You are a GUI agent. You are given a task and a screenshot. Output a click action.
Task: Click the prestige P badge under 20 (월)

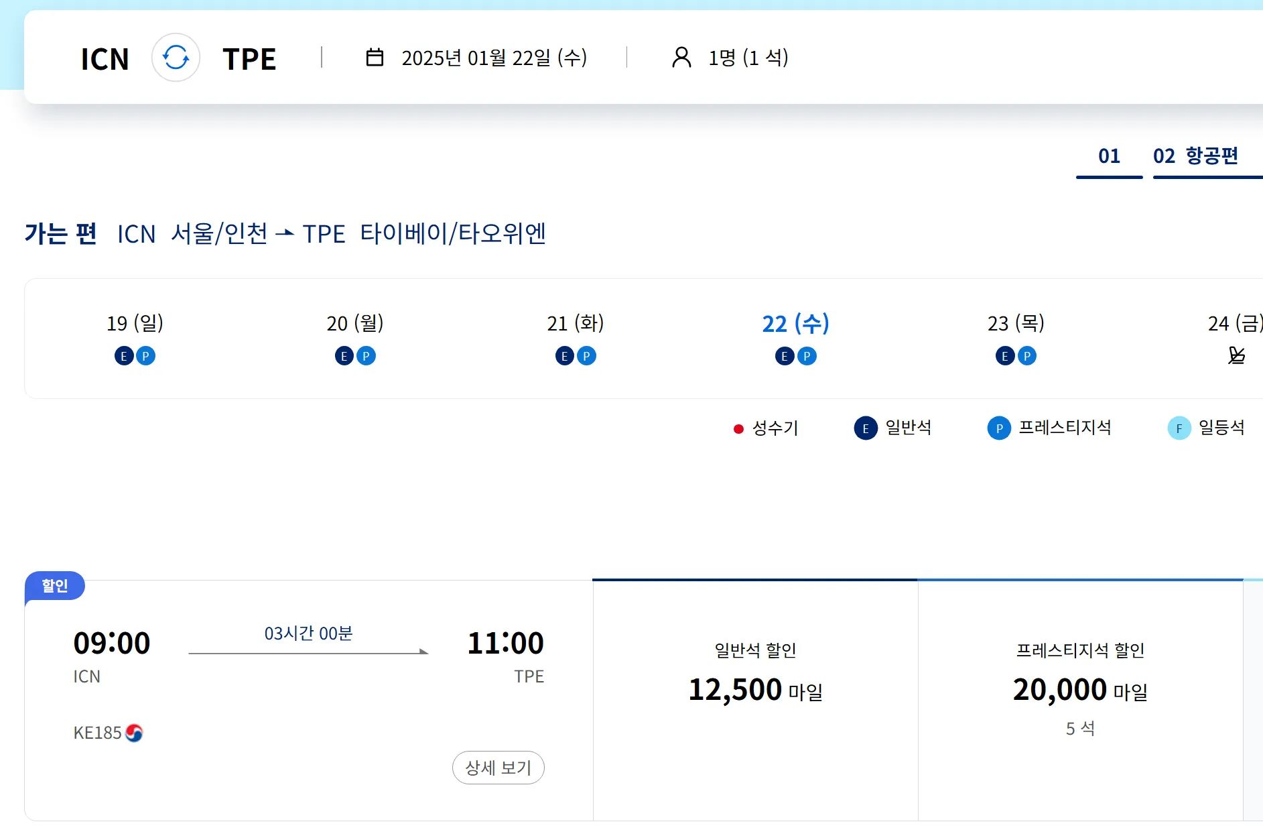[366, 356]
